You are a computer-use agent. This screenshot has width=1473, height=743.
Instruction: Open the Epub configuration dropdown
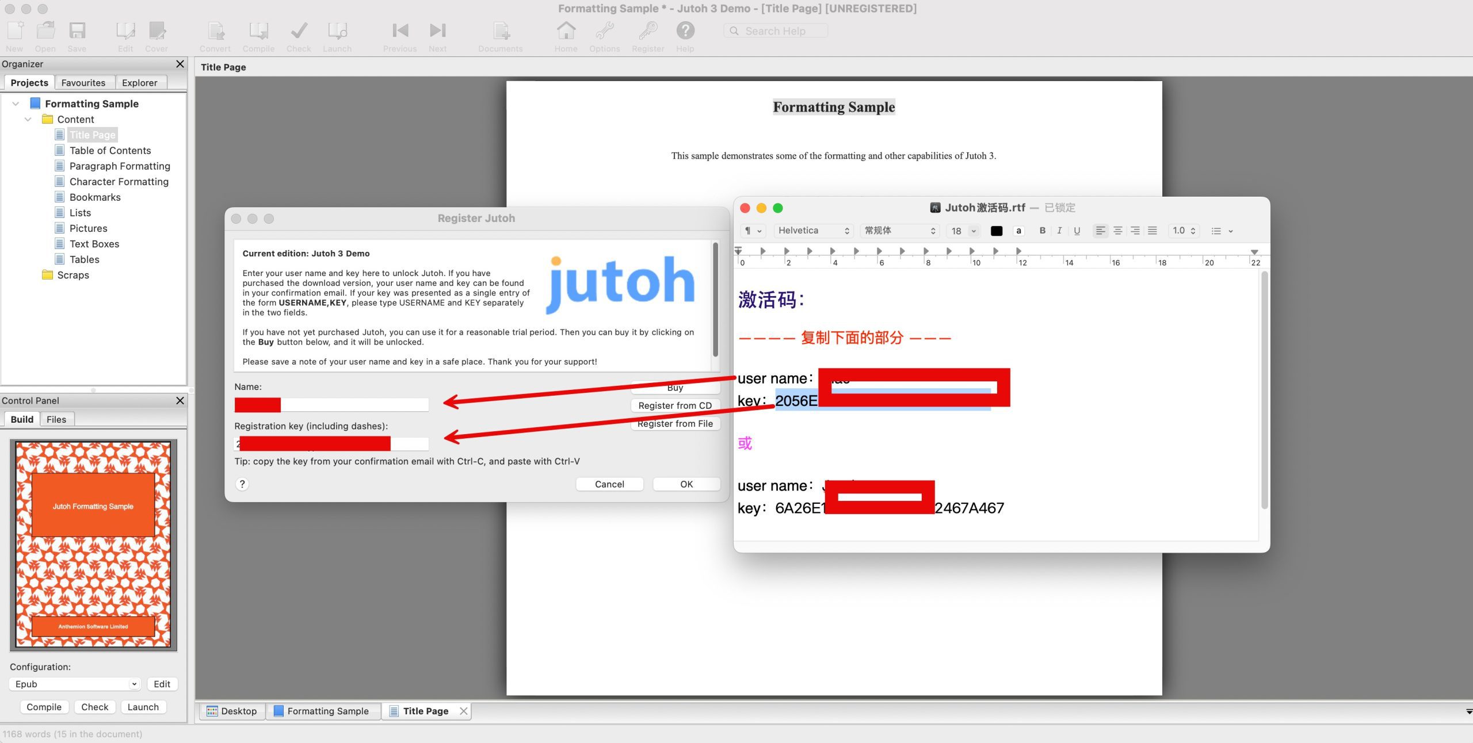pos(75,684)
